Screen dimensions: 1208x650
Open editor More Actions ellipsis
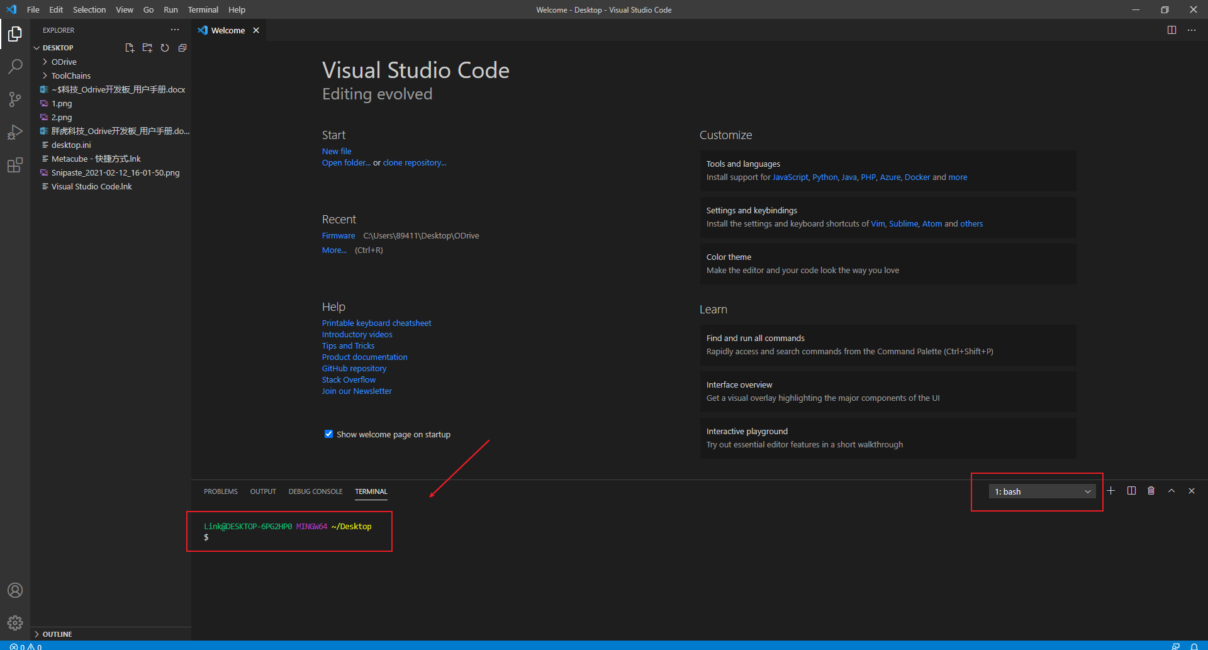pyautogui.click(x=1192, y=30)
